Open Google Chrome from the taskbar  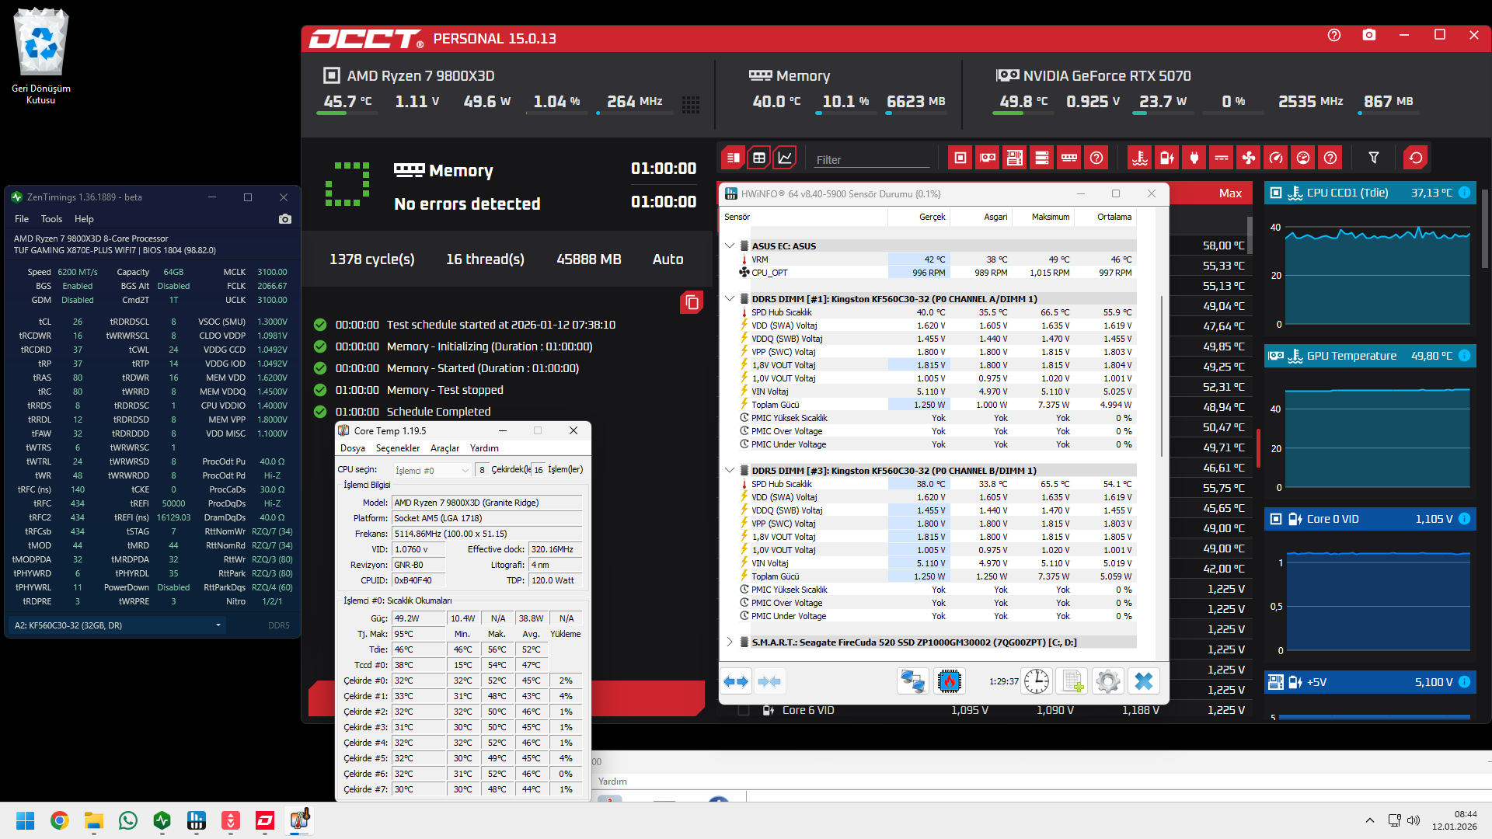[x=60, y=820]
